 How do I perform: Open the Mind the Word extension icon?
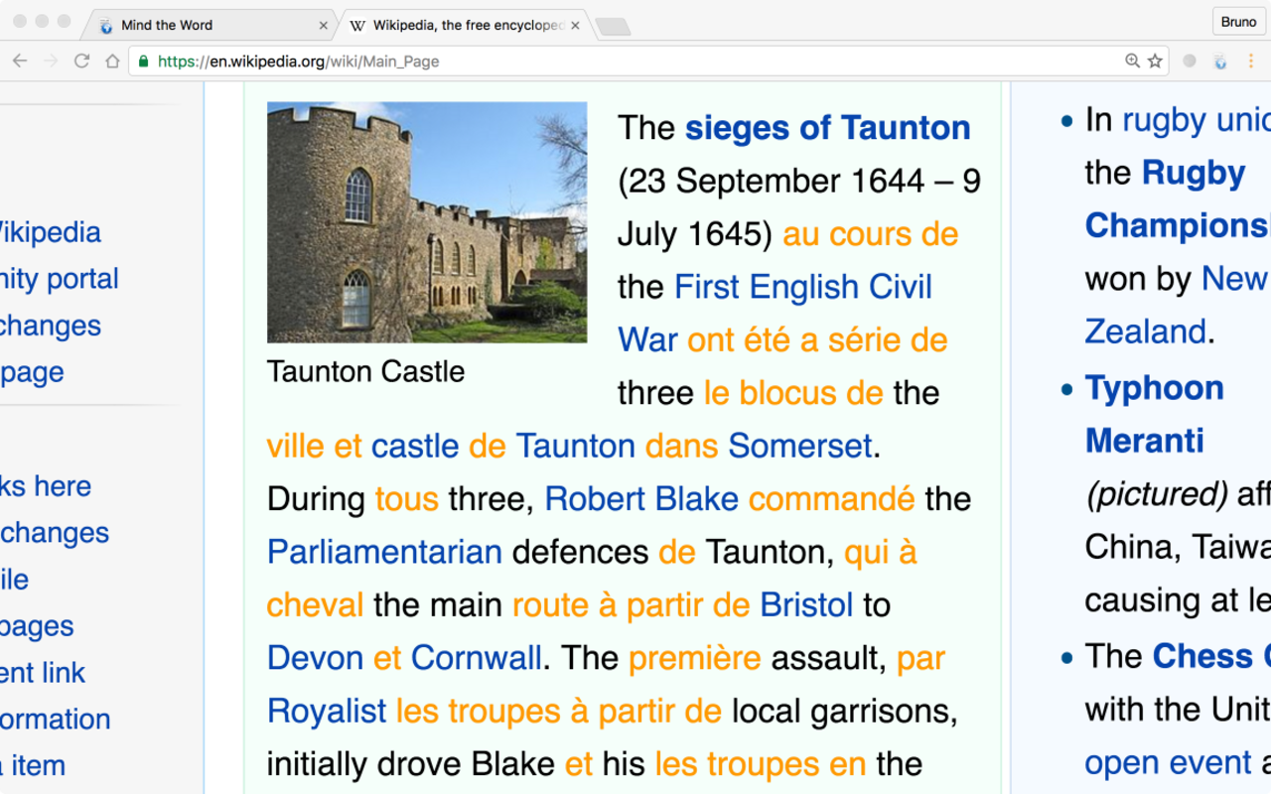(x=1220, y=62)
